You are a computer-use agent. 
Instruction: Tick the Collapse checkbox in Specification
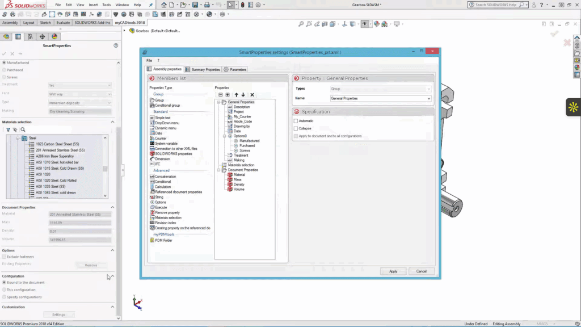pyautogui.click(x=296, y=128)
